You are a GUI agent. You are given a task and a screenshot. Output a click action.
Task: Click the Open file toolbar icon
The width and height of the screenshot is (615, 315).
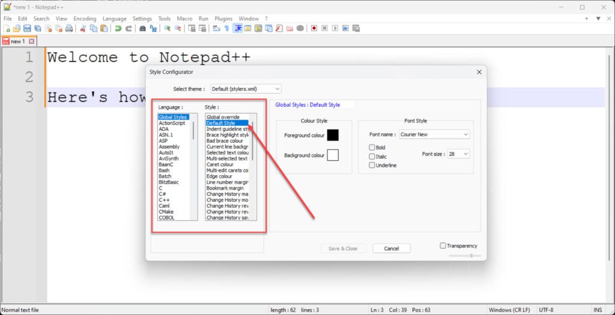tap(16, 28)
